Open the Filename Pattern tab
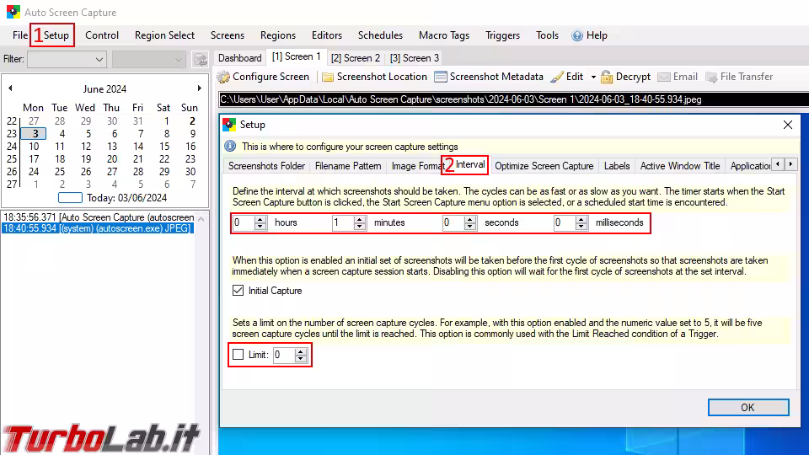809x455 pixels. pyautogui.click(x=348, y=166)
